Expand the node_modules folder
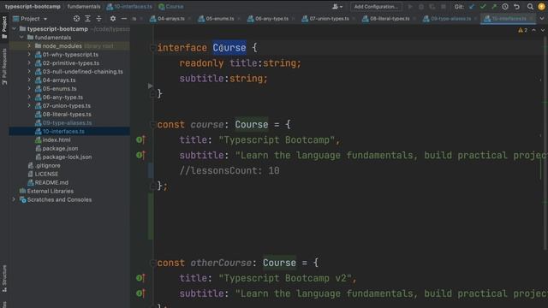 29,45
